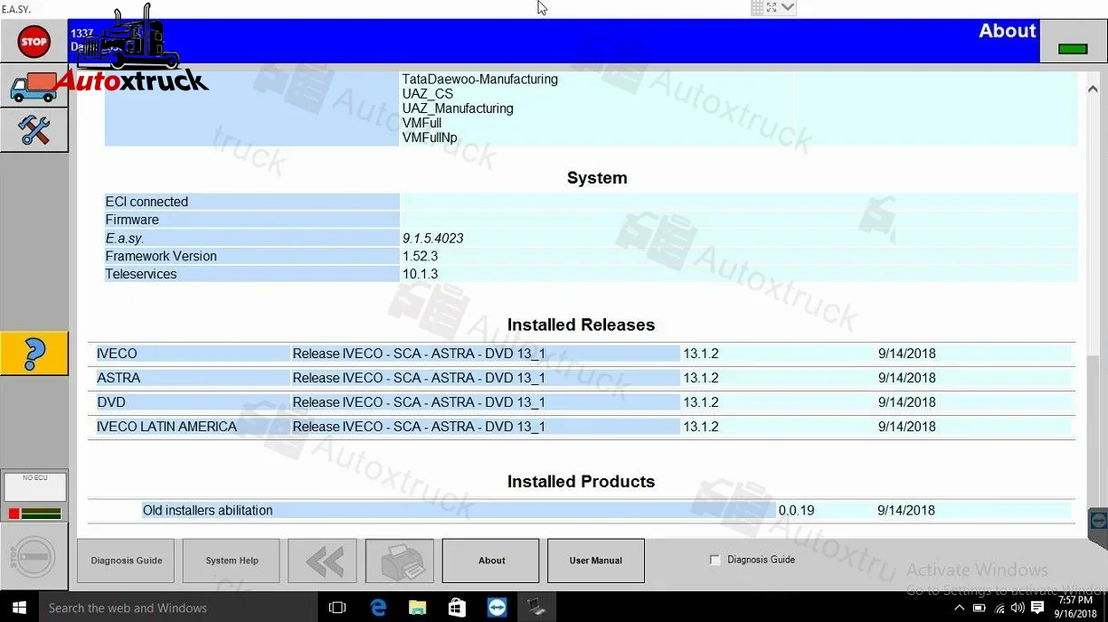Click the volume icon in the system tray

(x=1018, y=608)
